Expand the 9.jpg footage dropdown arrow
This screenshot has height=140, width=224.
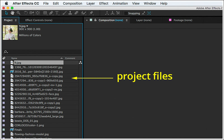click(x=27, y=26)
